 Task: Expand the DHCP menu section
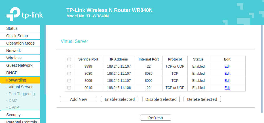12,73
